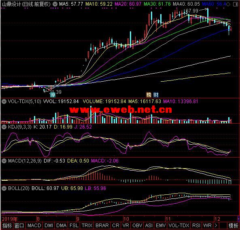Select the EMV indicator tab

[161, 226]
